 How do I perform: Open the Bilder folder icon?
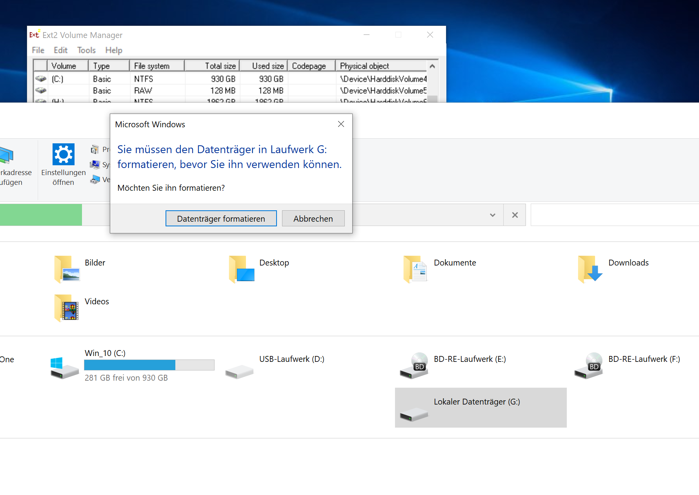coord(67,269)
